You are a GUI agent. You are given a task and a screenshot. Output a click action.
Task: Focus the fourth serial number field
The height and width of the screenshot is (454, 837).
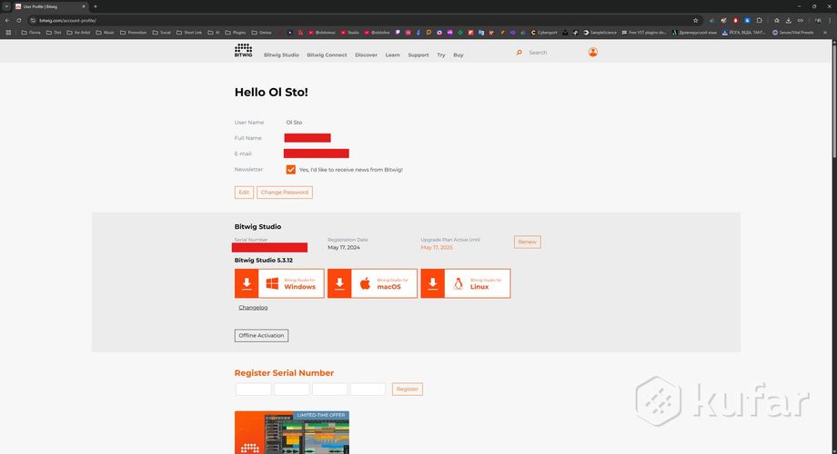pyautogui.click(x=368, y=389)
